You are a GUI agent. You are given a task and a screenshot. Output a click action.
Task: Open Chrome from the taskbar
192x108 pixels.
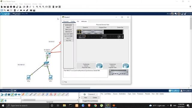coord(95,105)
